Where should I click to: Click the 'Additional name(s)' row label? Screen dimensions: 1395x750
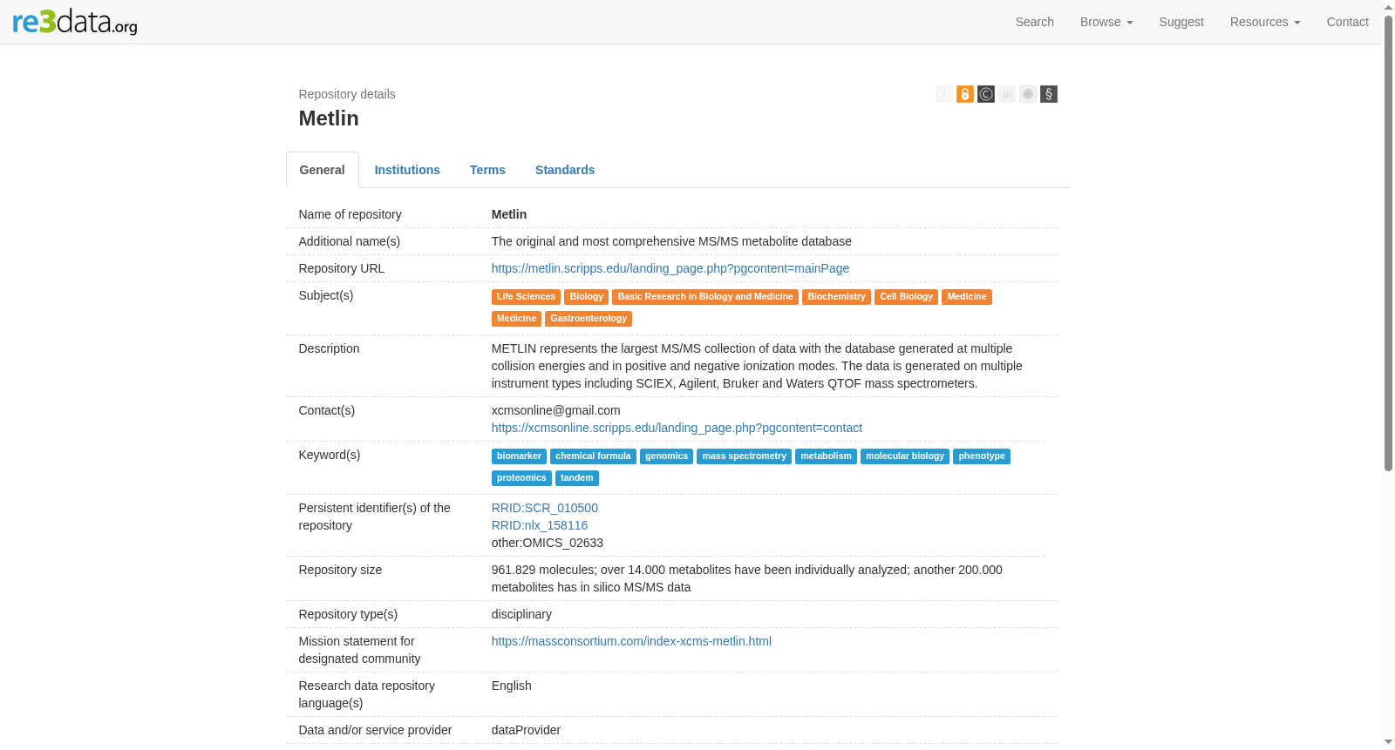coord(350,241)
